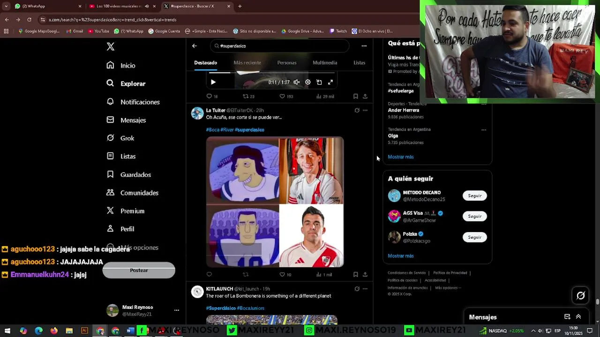Bookmark the video post with 29 mil views
Image resolution: width=600 pixels, height=337 pixels.
coord(356,96)
